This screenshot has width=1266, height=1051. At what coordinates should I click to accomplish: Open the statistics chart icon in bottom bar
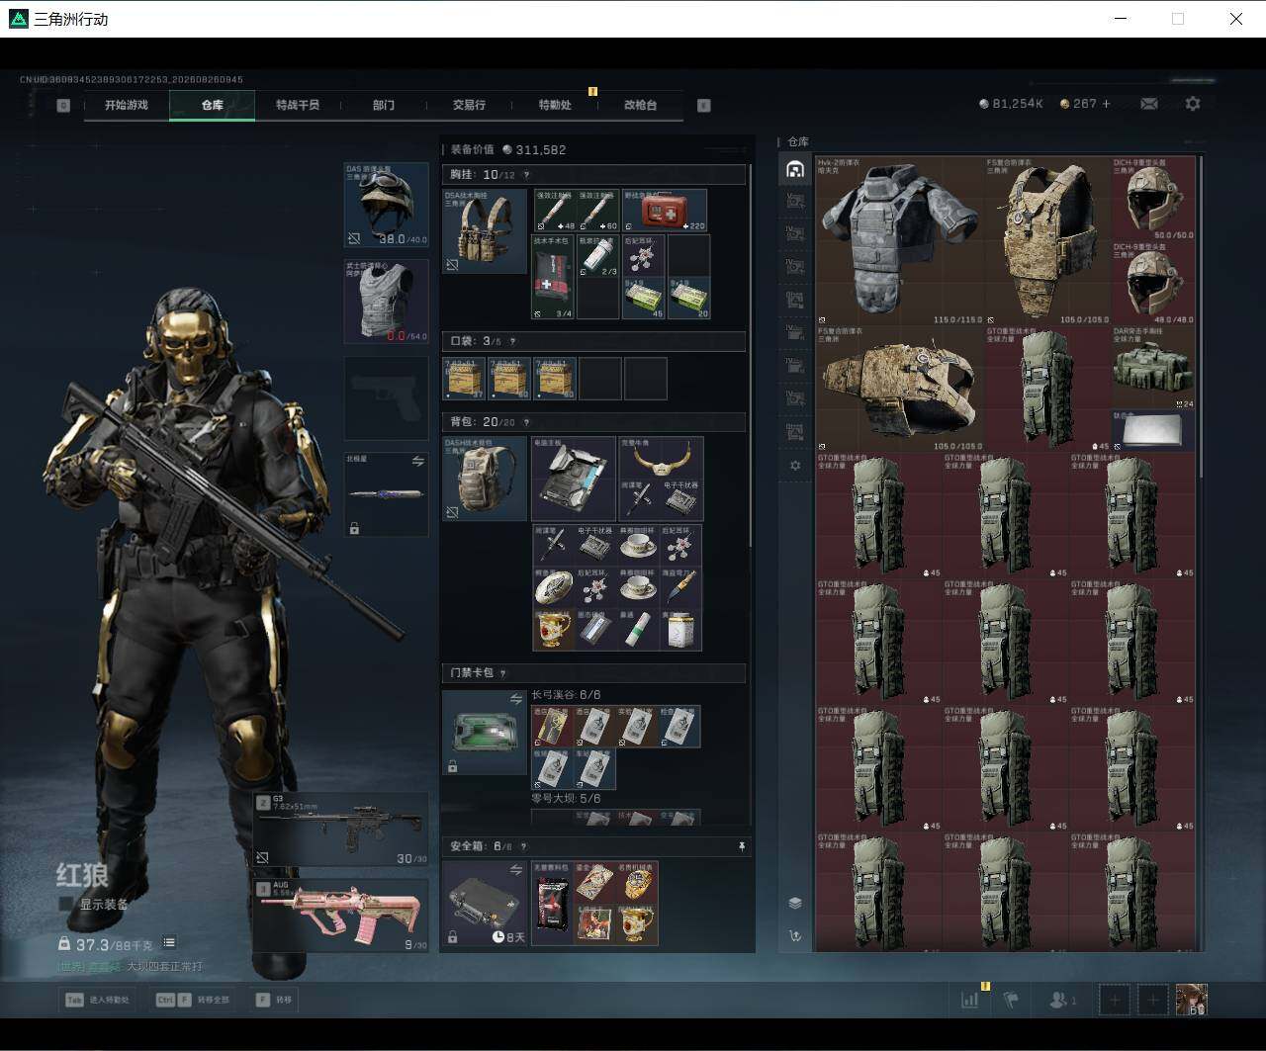point(970,1000)
